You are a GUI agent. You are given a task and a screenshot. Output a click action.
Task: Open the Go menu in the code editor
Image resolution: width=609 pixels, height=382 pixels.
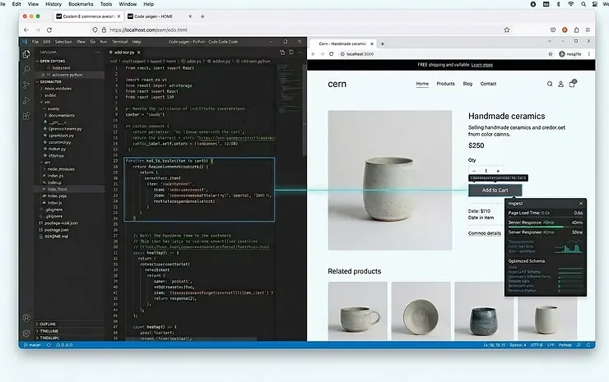tap(92, 42)
